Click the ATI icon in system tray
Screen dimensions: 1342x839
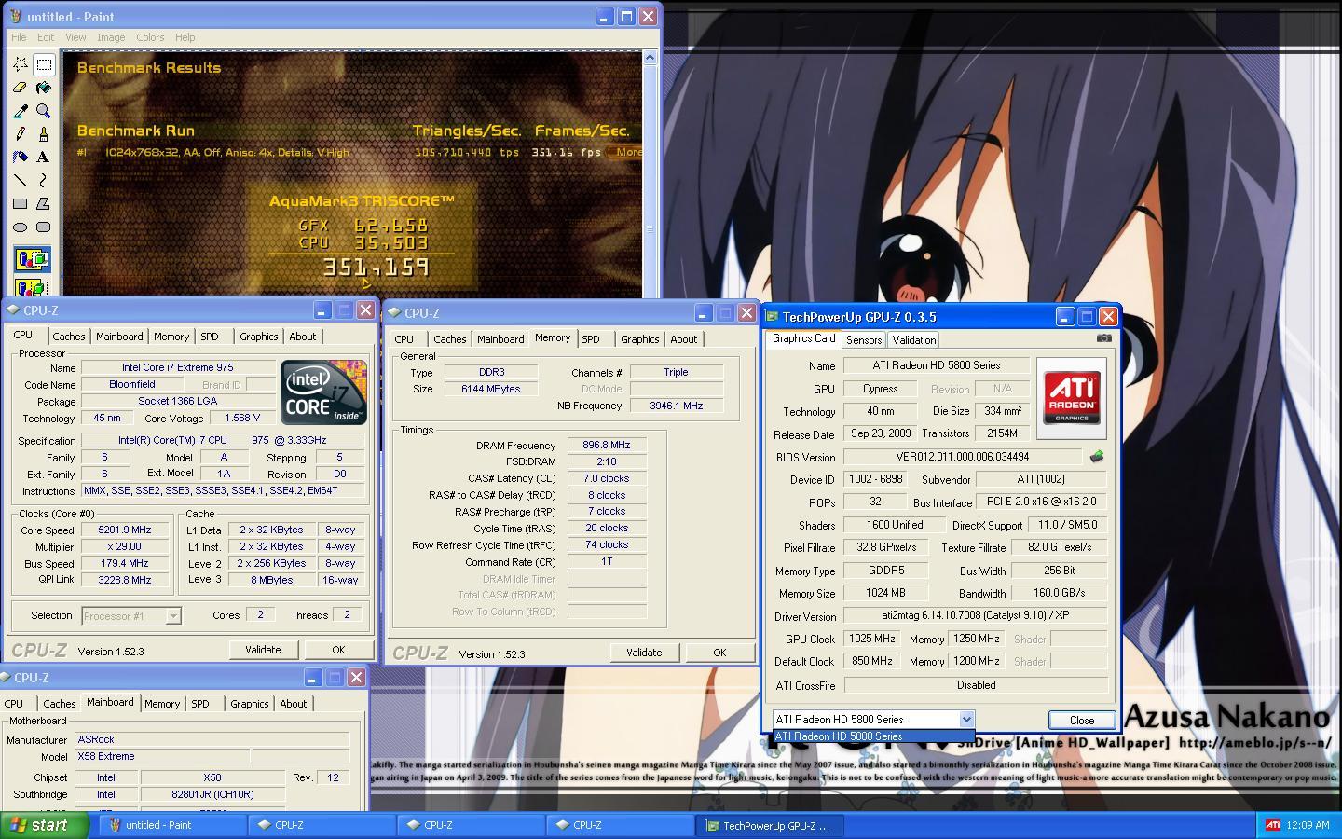[1273, 825]
